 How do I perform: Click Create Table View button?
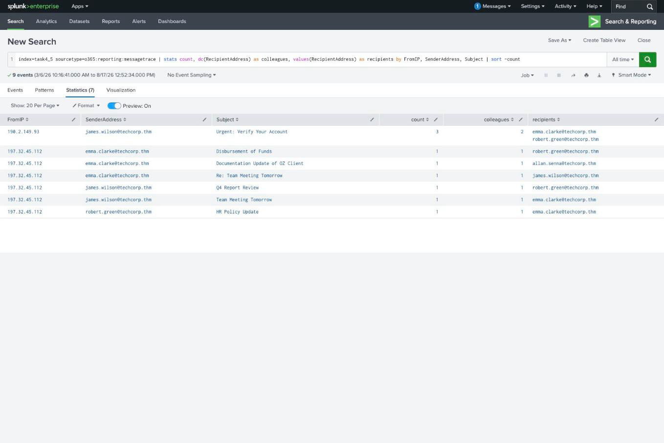coord(604,40)
